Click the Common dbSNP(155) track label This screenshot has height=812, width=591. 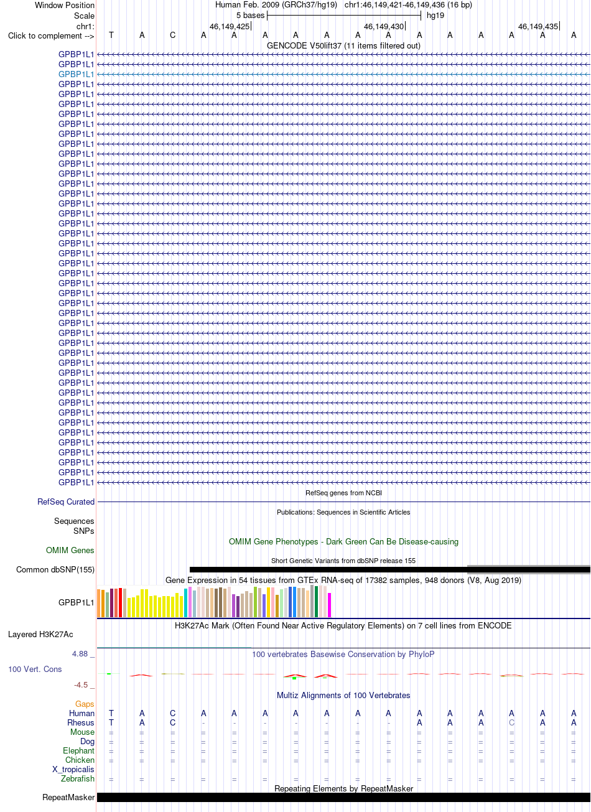click(x=55, y=569)
